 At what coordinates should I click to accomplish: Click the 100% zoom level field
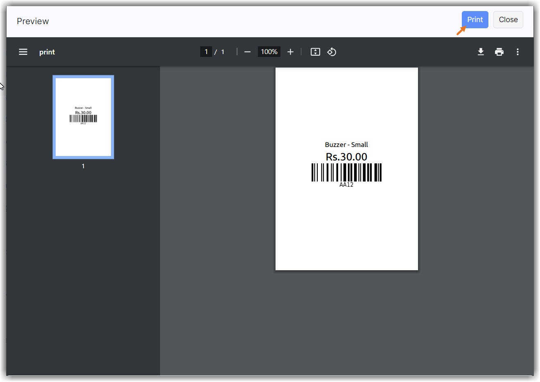pyautogui.click(x=269, y=52)
